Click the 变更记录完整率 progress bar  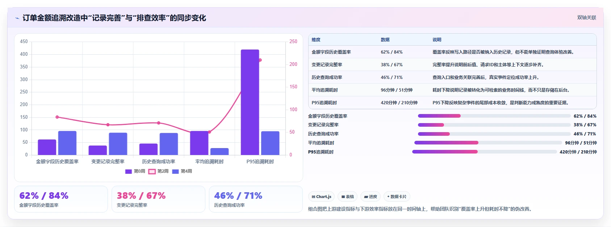(494, 125)
